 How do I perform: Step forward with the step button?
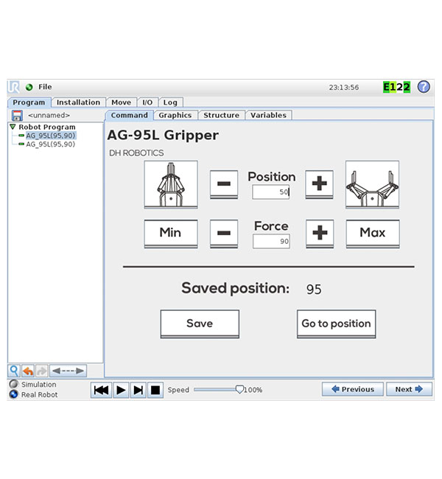[138, 390]
